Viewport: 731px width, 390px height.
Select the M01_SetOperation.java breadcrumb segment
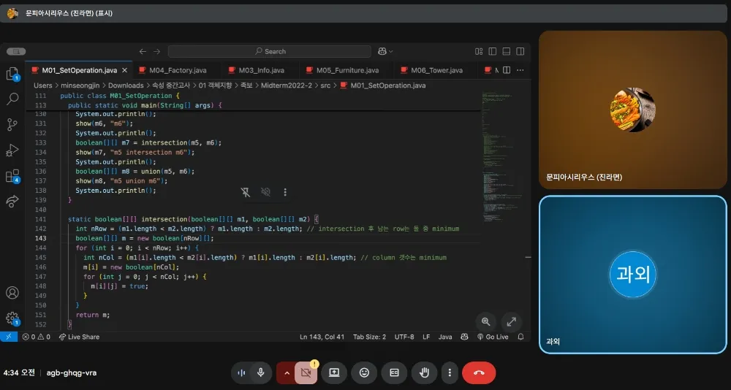(383, 85)
